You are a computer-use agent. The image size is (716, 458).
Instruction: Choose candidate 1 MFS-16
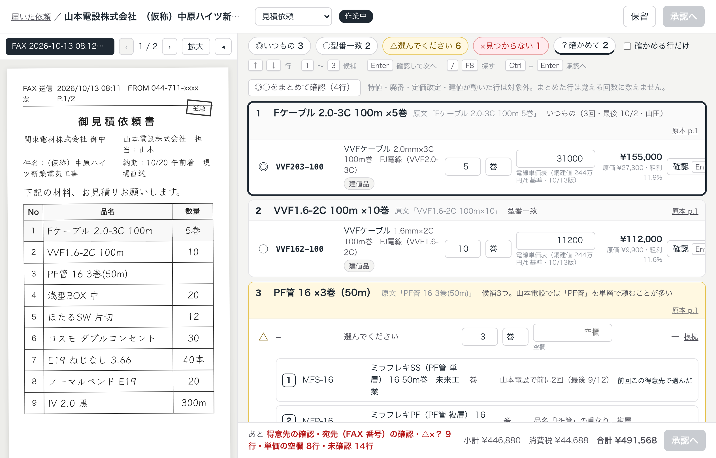click(487, 380)
